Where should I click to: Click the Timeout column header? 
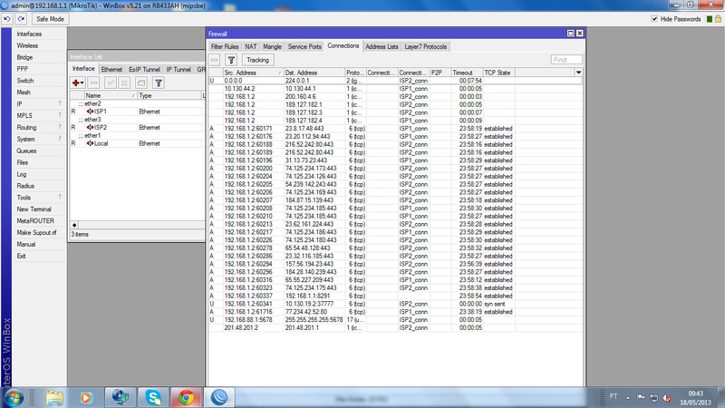(x=467, y=73)
